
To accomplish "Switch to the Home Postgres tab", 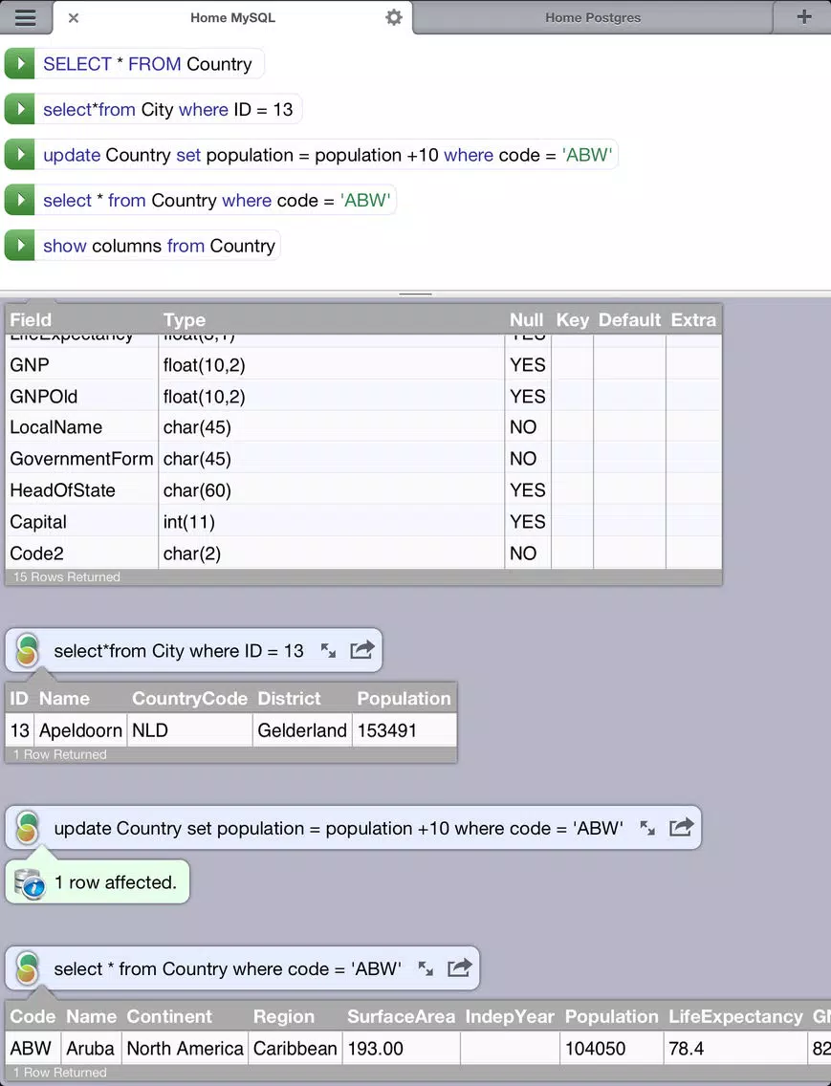I will click(593, 18).
